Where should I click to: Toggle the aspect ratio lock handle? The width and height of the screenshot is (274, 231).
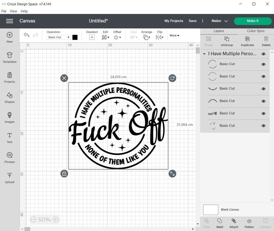[x=64, y=174]
